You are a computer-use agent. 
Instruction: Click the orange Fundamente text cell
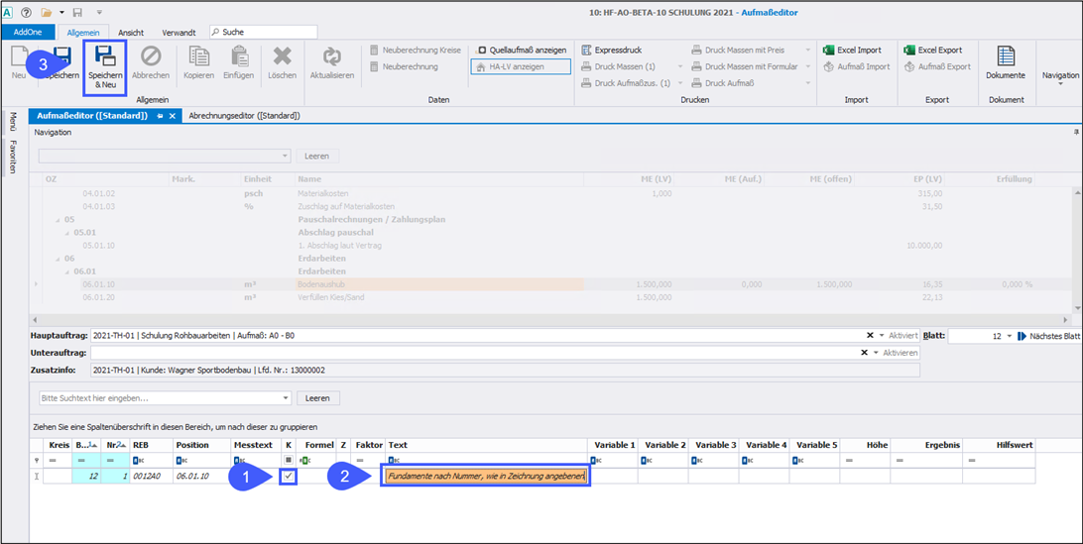coord(486,477)
